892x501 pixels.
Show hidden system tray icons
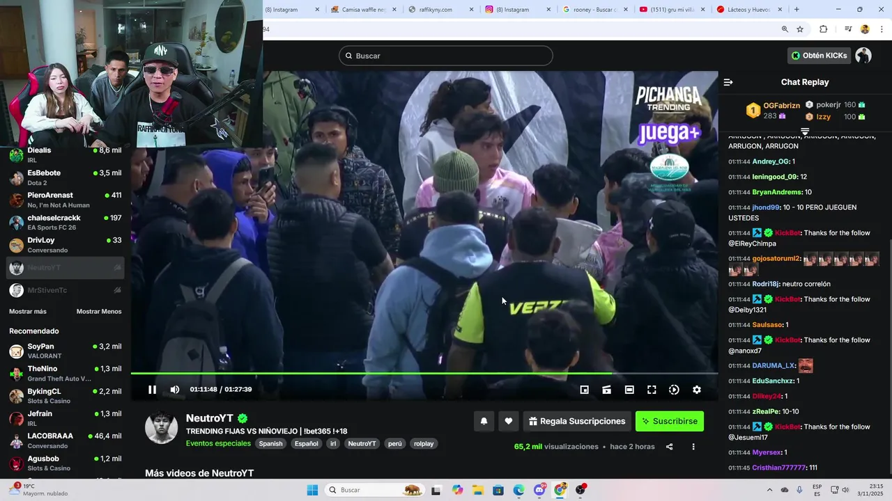pos(769,490)
